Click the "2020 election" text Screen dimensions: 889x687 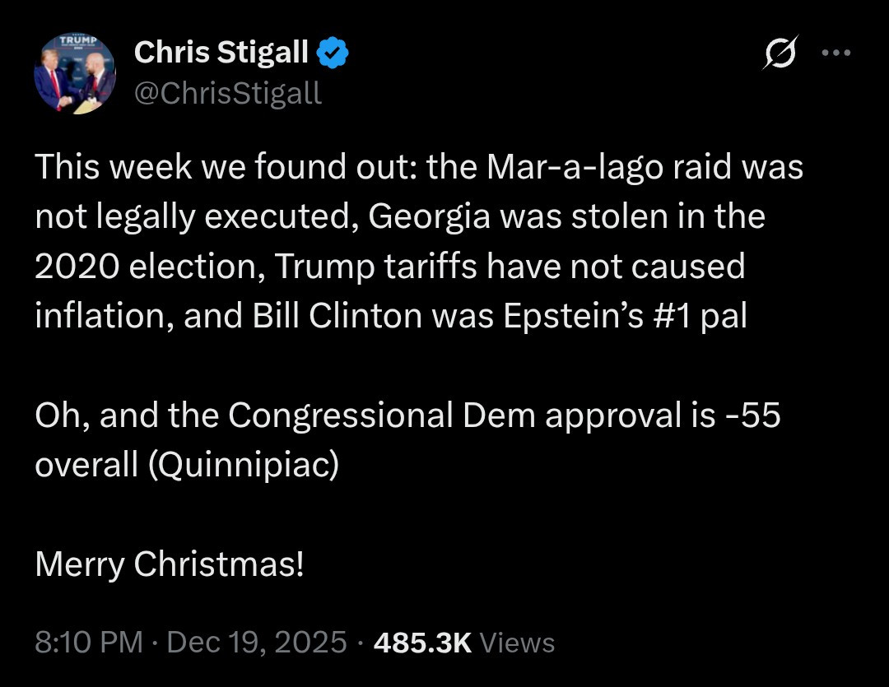(x=147, y=267)
